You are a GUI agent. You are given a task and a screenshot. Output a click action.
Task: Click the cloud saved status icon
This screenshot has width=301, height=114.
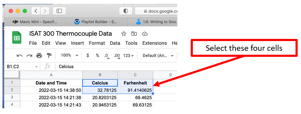144,34
